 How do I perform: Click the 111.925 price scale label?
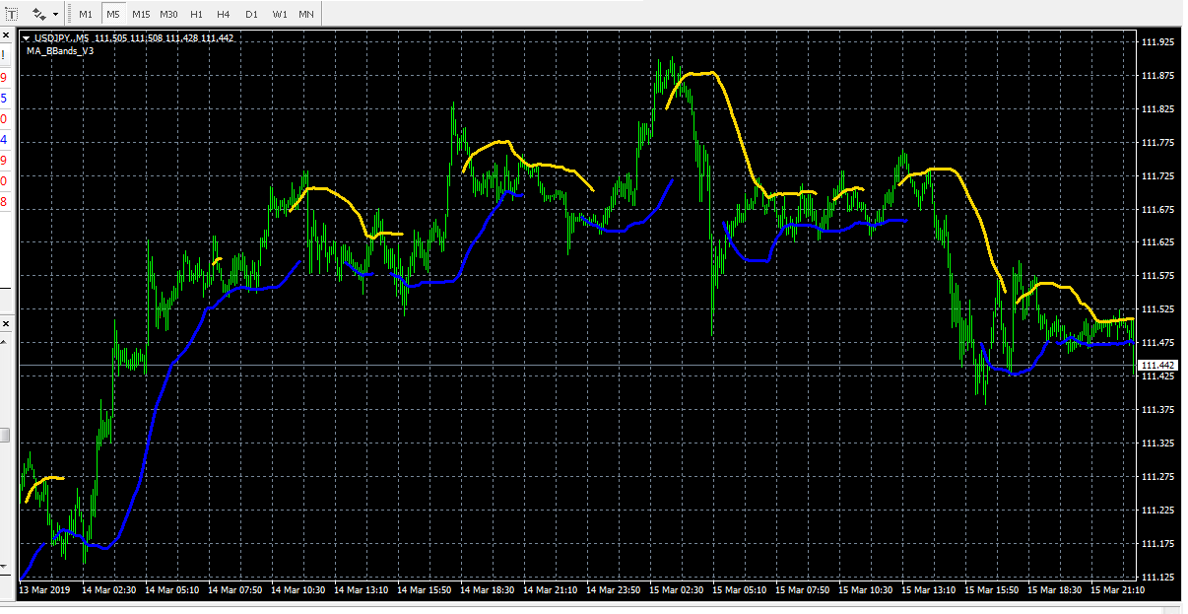1156,42
